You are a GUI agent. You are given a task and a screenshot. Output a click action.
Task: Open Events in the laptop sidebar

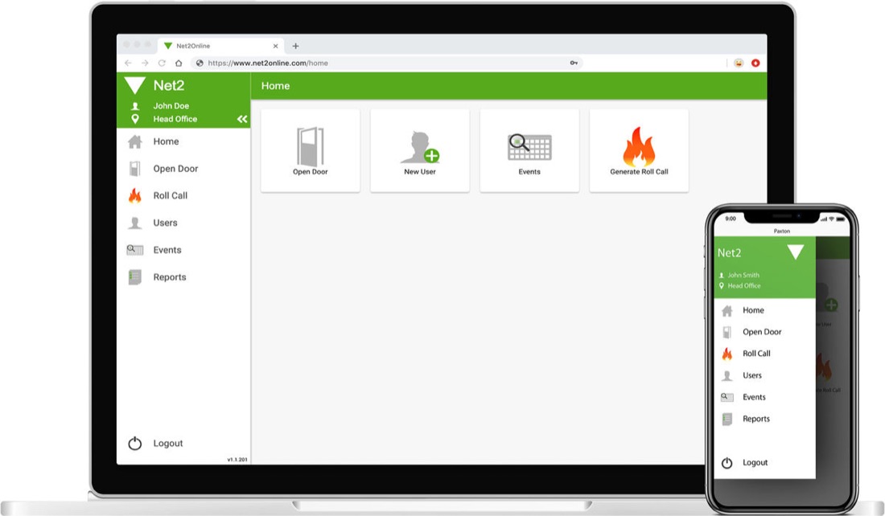point(167,250)
